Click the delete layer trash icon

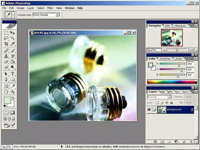[x=191, y=142]
